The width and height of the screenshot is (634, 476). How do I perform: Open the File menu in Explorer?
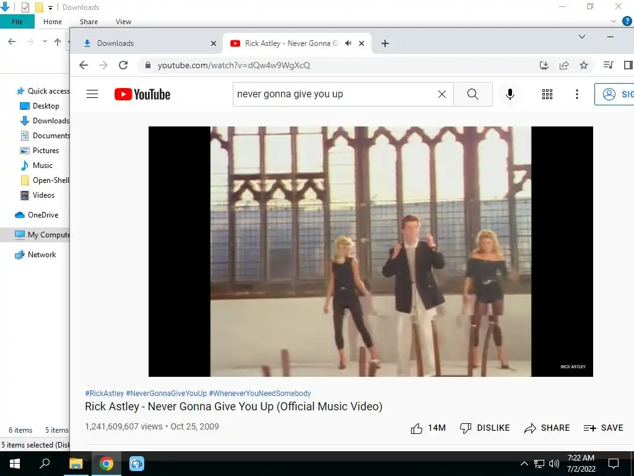[x=17, y=22]
